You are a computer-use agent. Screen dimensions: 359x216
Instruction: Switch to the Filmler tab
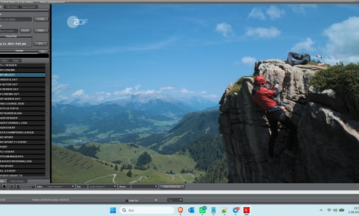(x=5, y=61)
